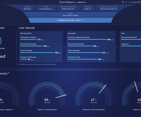Click the Proceed to Discovery label
Screen dimensions: 141x117
pyautogui.click(x=28, y=57)
